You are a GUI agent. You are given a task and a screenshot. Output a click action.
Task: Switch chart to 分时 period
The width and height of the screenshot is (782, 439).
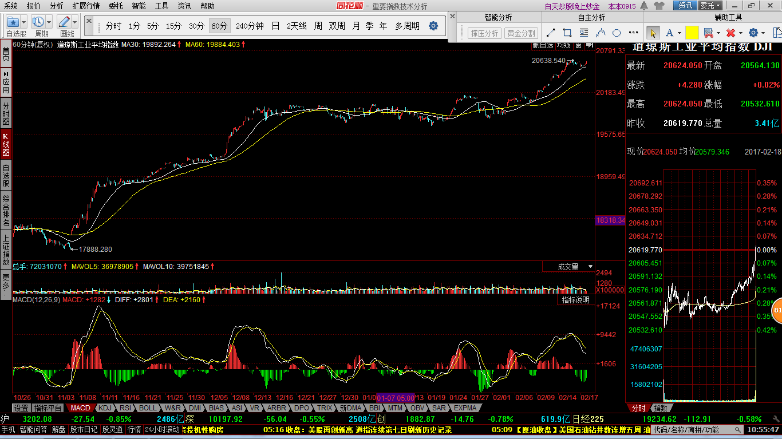(x=114, y=26)
